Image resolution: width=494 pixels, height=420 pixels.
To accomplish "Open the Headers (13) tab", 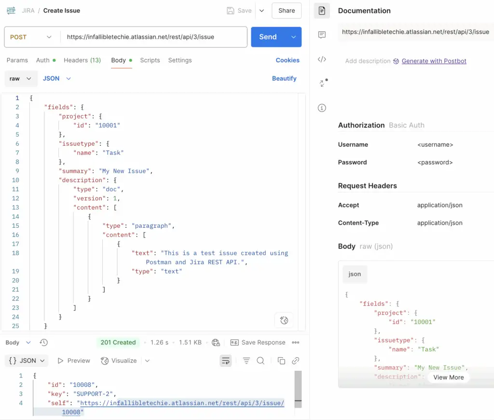I will point(82,60).
